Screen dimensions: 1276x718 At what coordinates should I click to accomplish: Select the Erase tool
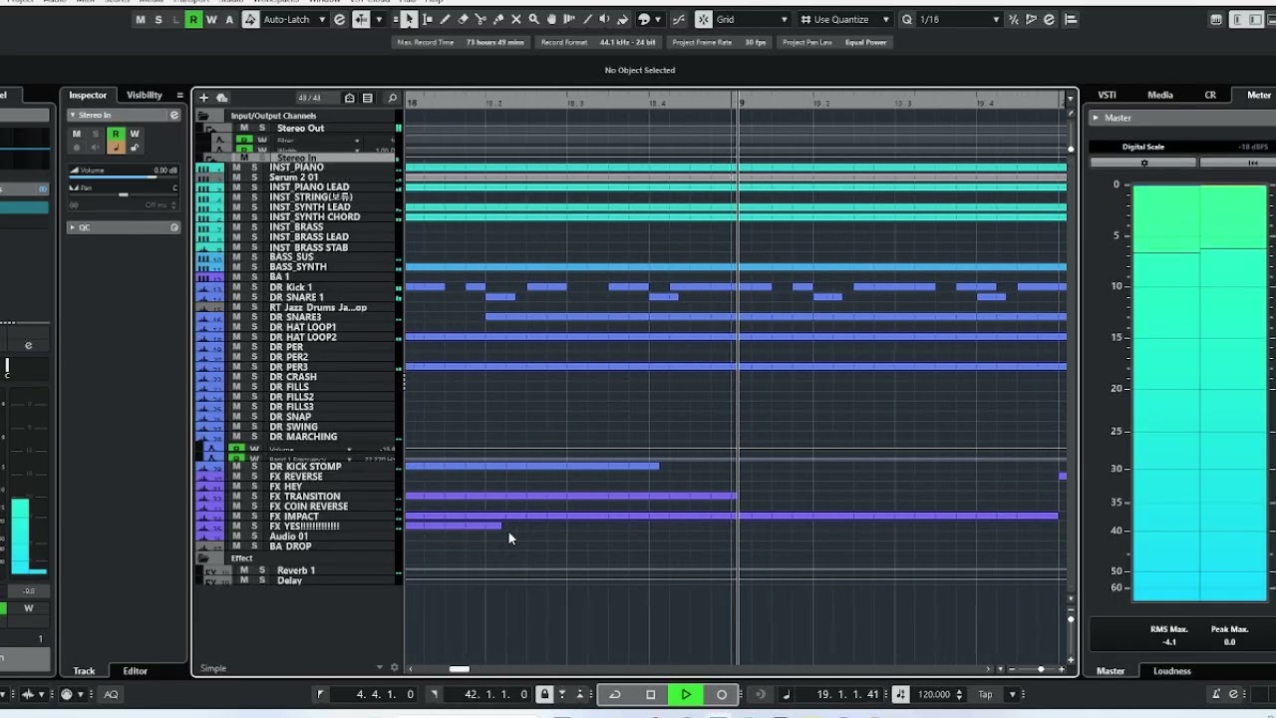pyautogui.click(x=463, y=19)
